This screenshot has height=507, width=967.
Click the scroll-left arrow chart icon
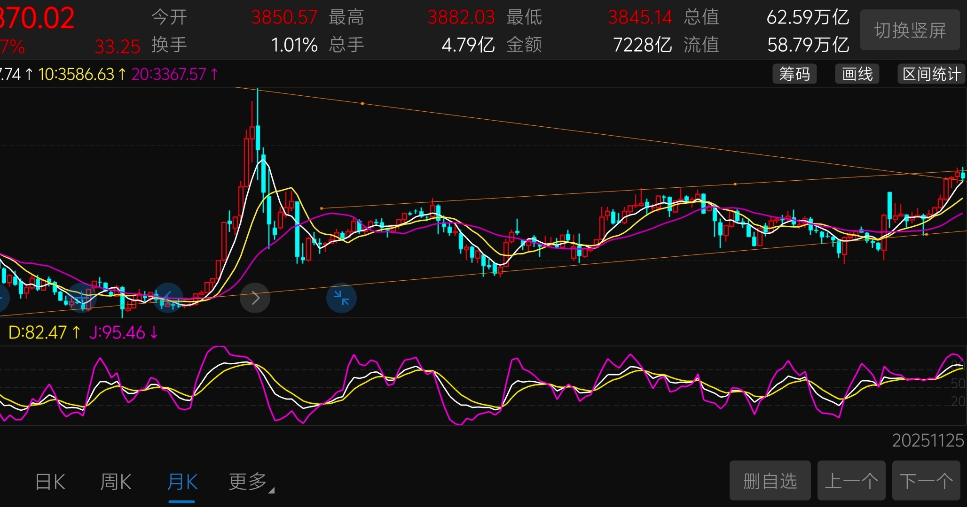[168, 298]
